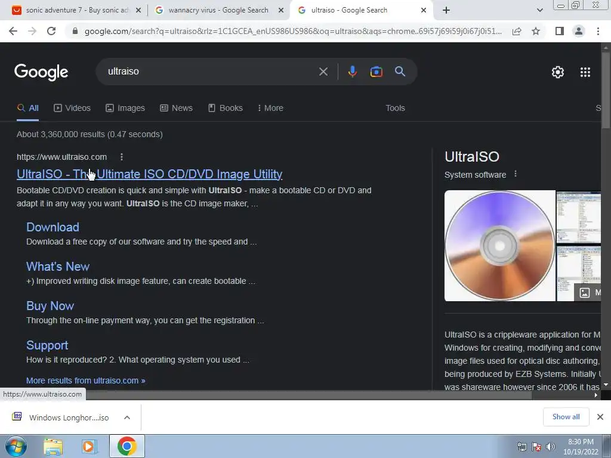This screenshot has height=458, width=611.
Task: Switch to Images results
Action: 125,109
